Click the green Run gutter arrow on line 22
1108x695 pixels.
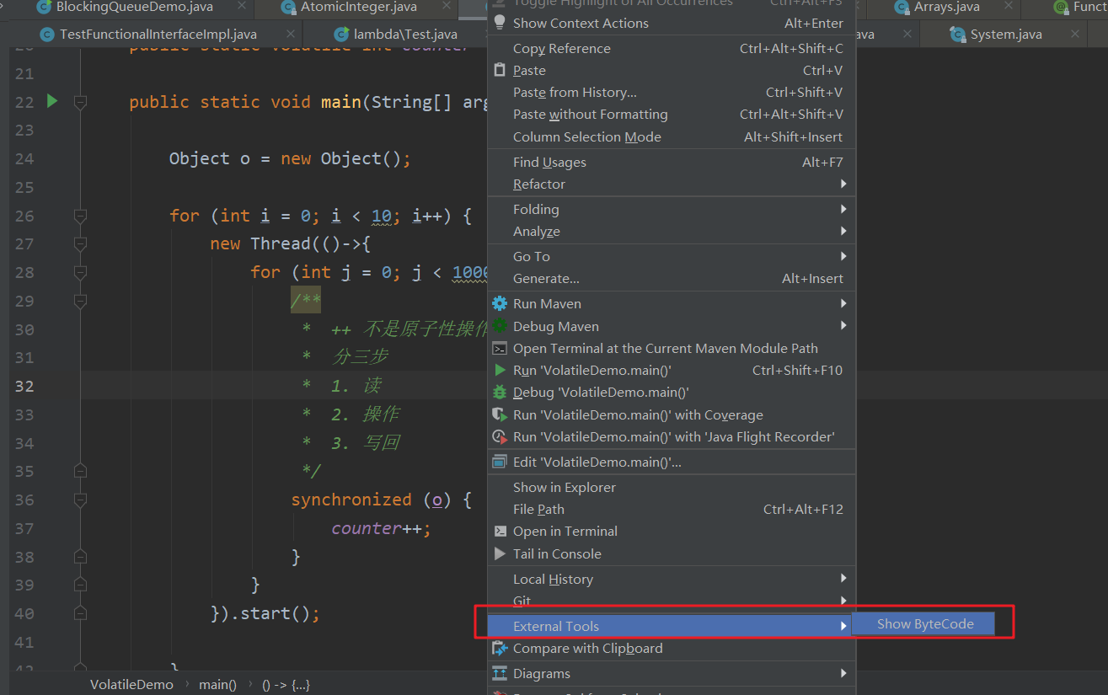pyautogui.click(x=52, y=101)
